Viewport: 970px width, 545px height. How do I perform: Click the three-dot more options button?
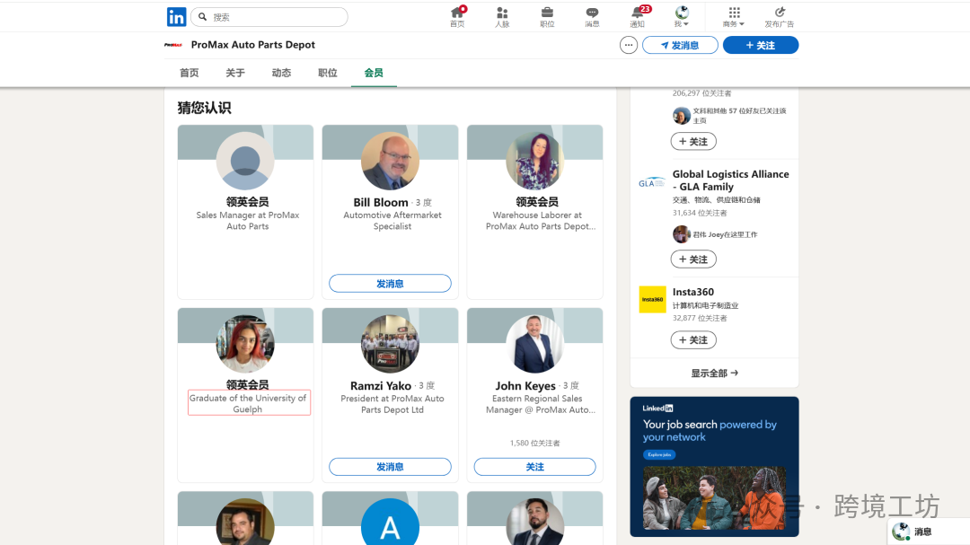pos(629,45)
